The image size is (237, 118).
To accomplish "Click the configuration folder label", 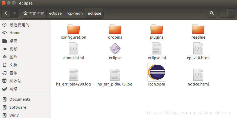I will click(73, 37).
